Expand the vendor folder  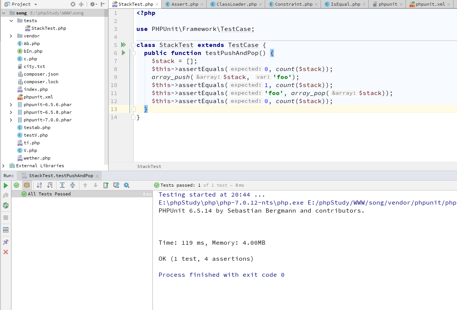(11, 36)
